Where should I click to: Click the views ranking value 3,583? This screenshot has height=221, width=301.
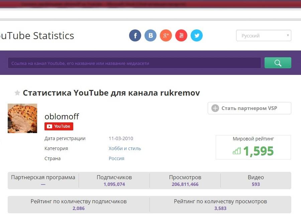pos(220,208)
